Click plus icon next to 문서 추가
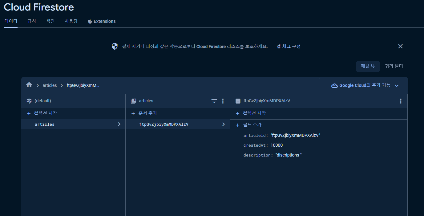 click(133, 114)
